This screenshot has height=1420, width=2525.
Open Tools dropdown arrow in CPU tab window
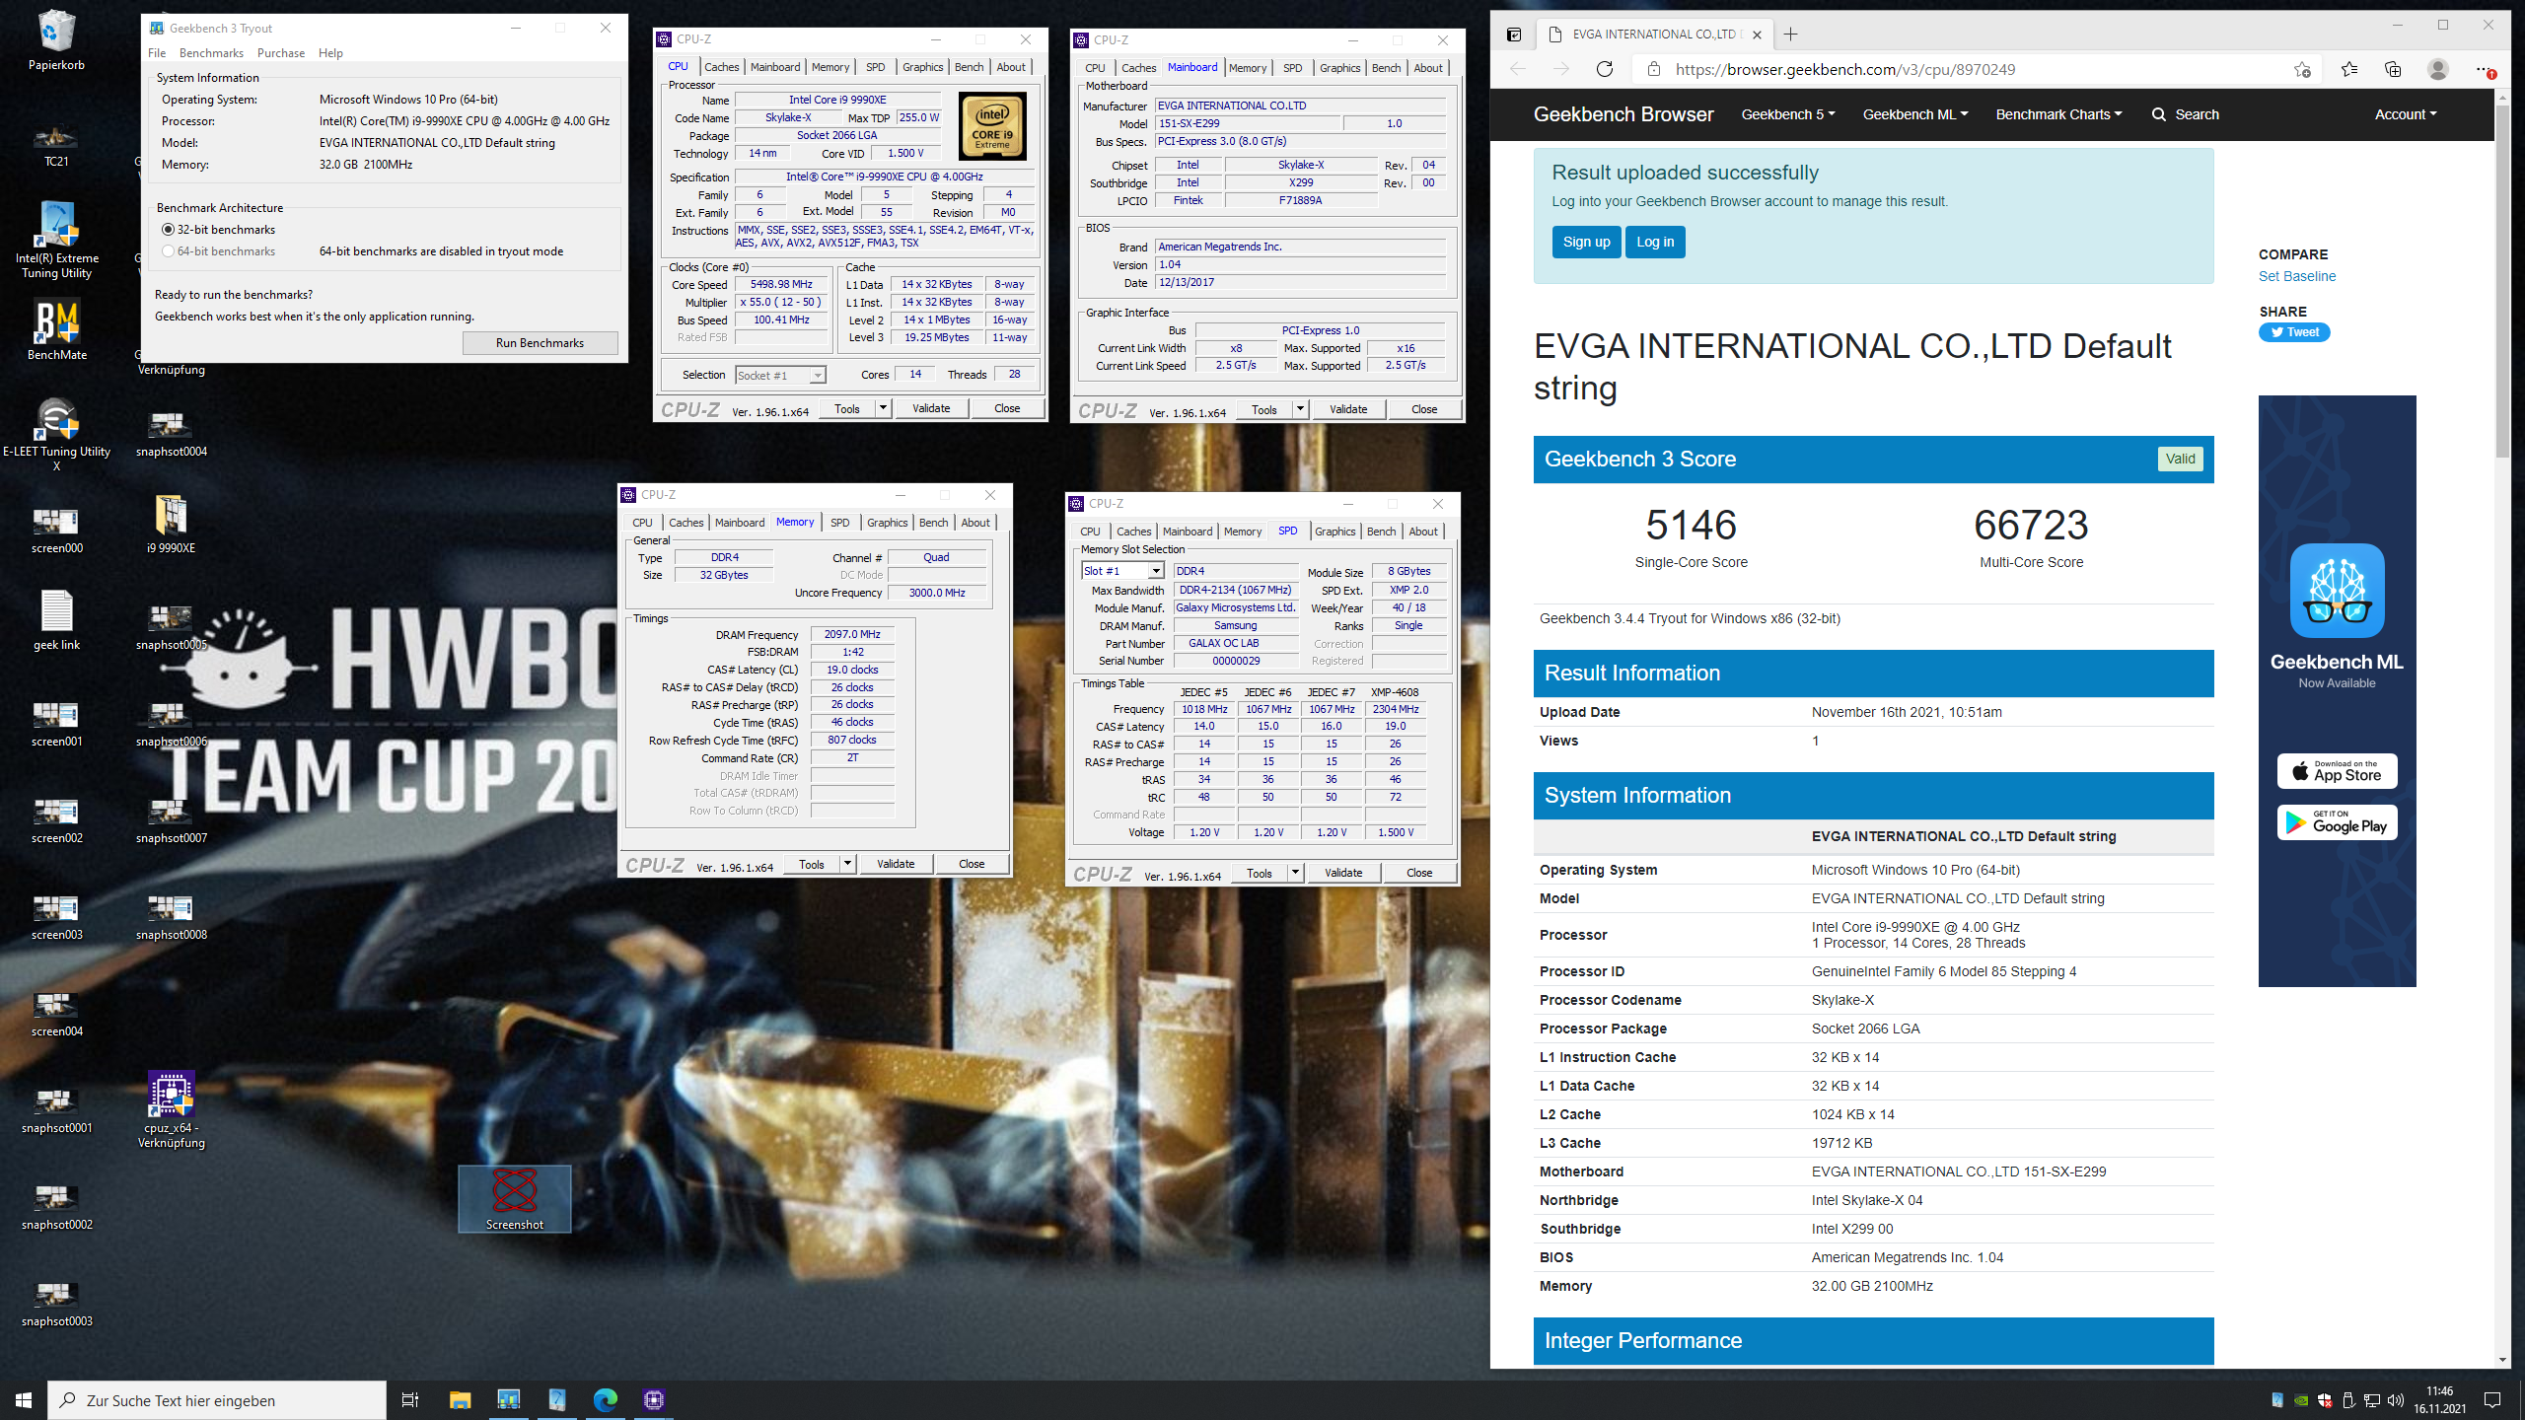pyautogui.click(x=883, y=408)
